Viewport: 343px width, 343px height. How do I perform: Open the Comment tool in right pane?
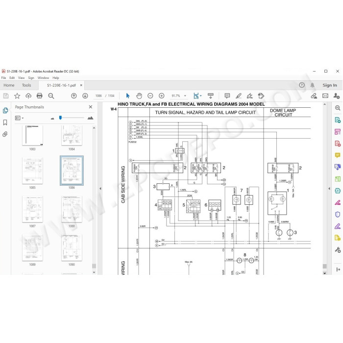coord(338,155)
